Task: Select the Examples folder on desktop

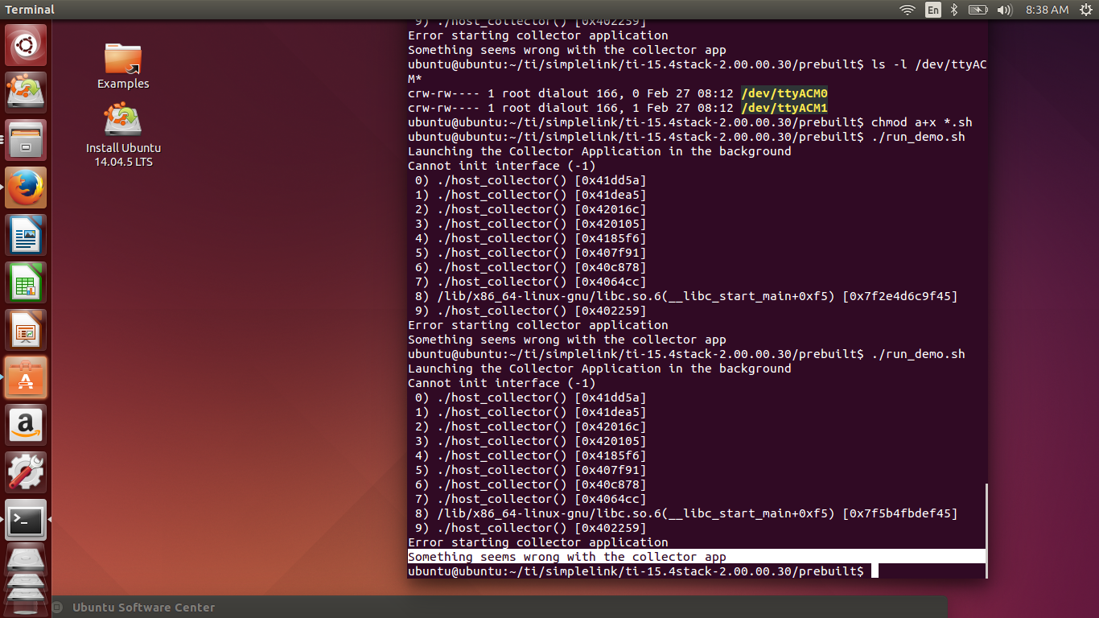Action: point(123,65)
